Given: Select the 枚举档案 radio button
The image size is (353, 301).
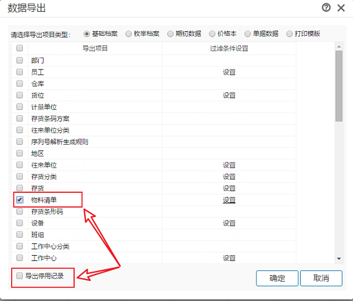Looking at the screenshot, I should (128, 34).
